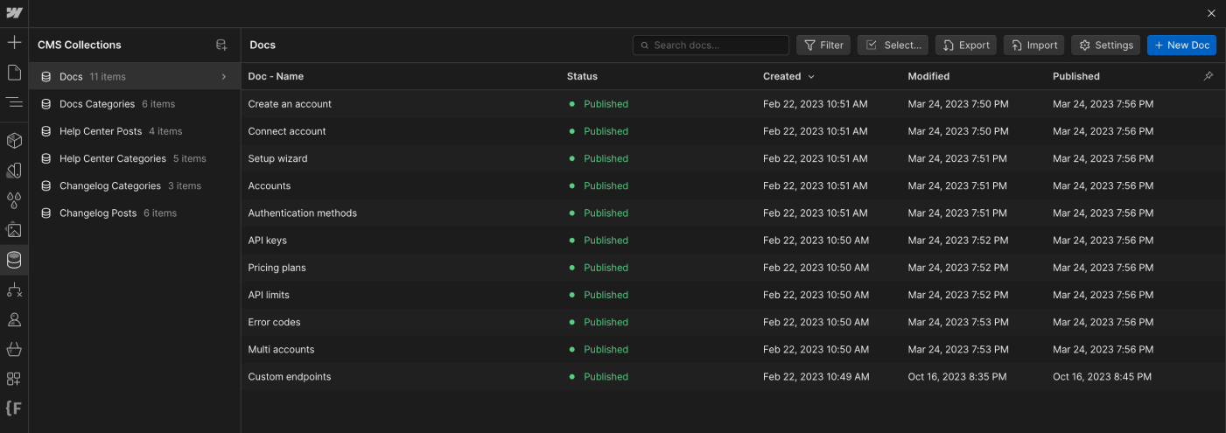Sort by Published column header

tap(1075, 76)
